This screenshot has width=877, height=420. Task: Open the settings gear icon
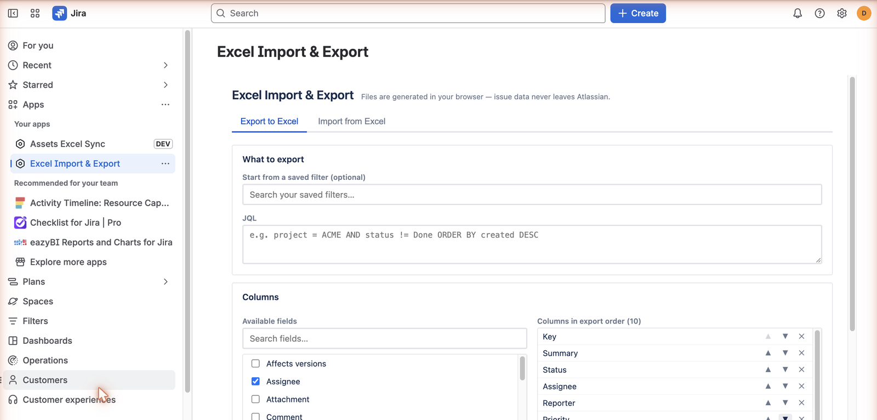point(842,13)
